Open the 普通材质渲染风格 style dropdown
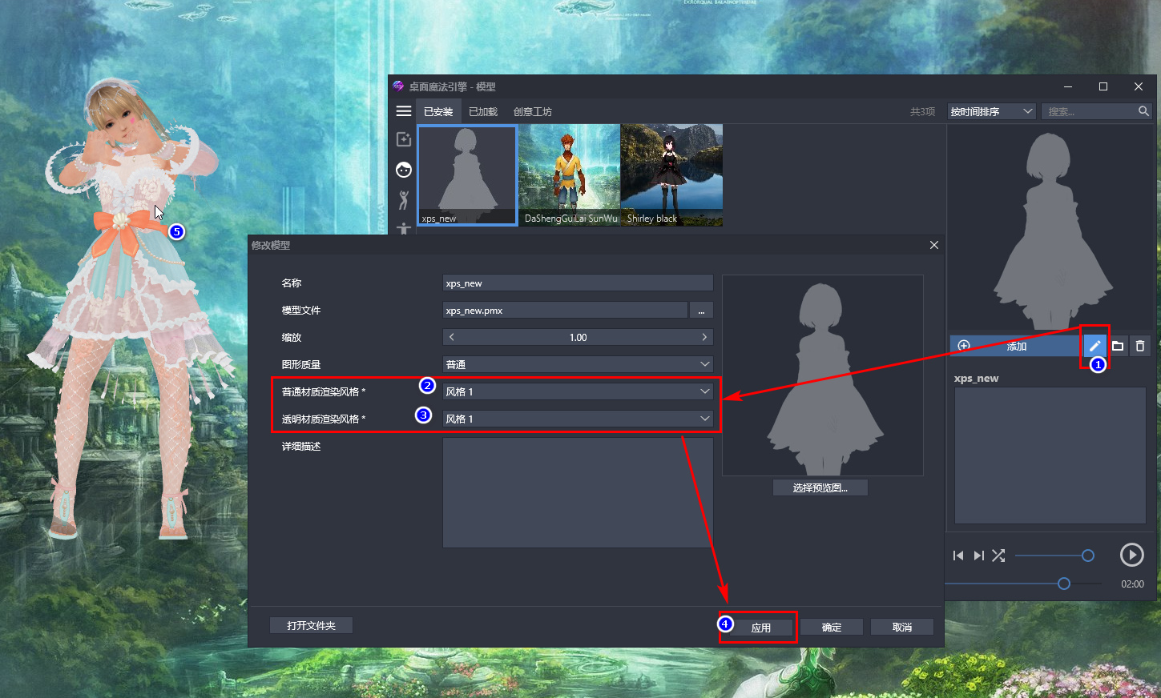 click(577, 391)
